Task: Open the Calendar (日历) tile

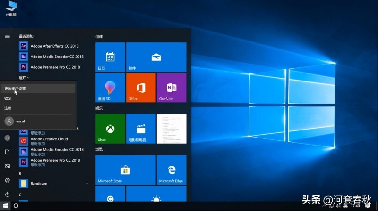Action: point(110,57)
